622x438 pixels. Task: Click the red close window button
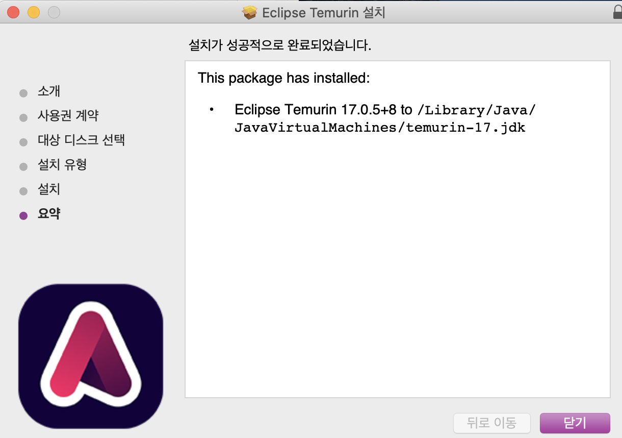(13, 12)
